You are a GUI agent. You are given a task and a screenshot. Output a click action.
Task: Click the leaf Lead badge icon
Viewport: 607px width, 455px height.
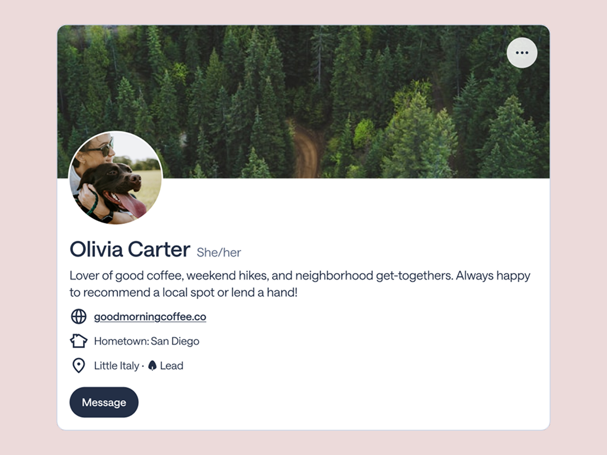pos(152,366)
